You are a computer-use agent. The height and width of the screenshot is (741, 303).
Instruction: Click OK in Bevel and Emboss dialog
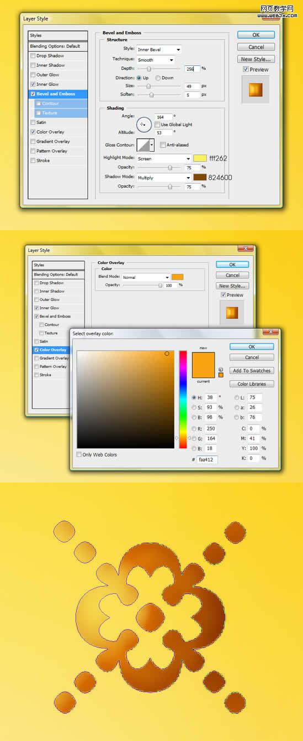256,35
